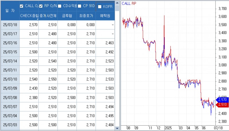This screenshot has height=131, width=229.
Task: Click the scrollbar up arrow
Action: pyautogui.click(x=117, y=3)
